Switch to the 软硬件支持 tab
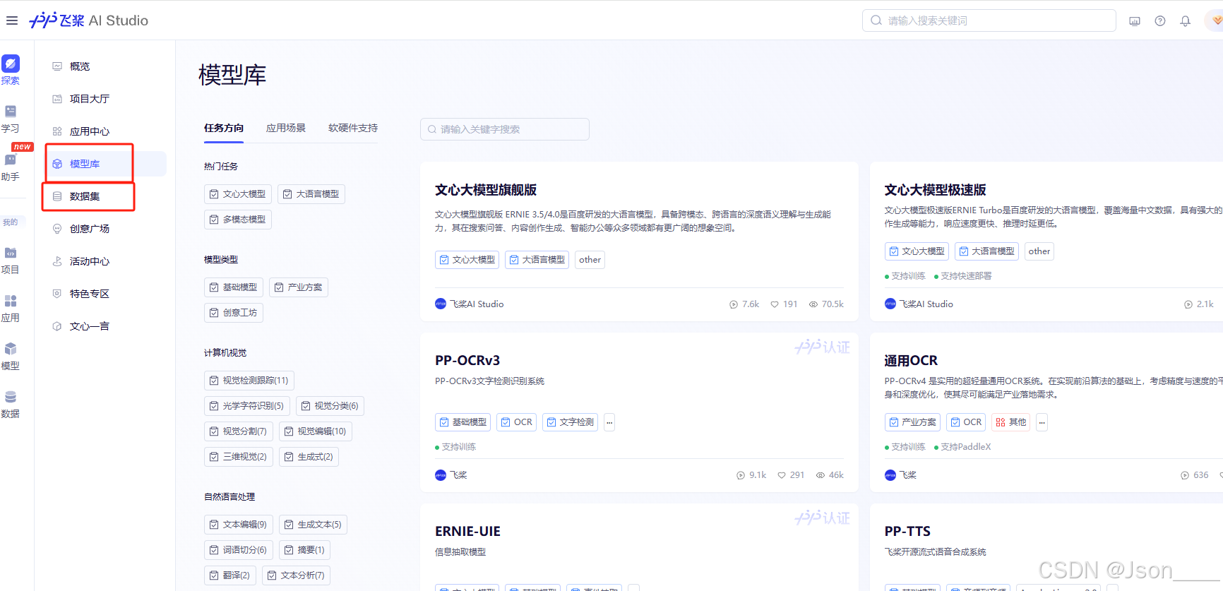The height and width of the screenshot is (591, 1223). point(353,128)
